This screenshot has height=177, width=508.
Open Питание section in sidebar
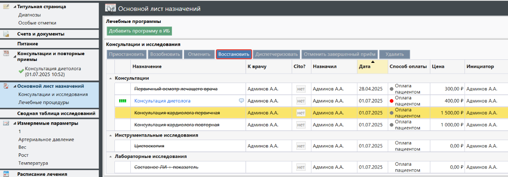[33, 44]
